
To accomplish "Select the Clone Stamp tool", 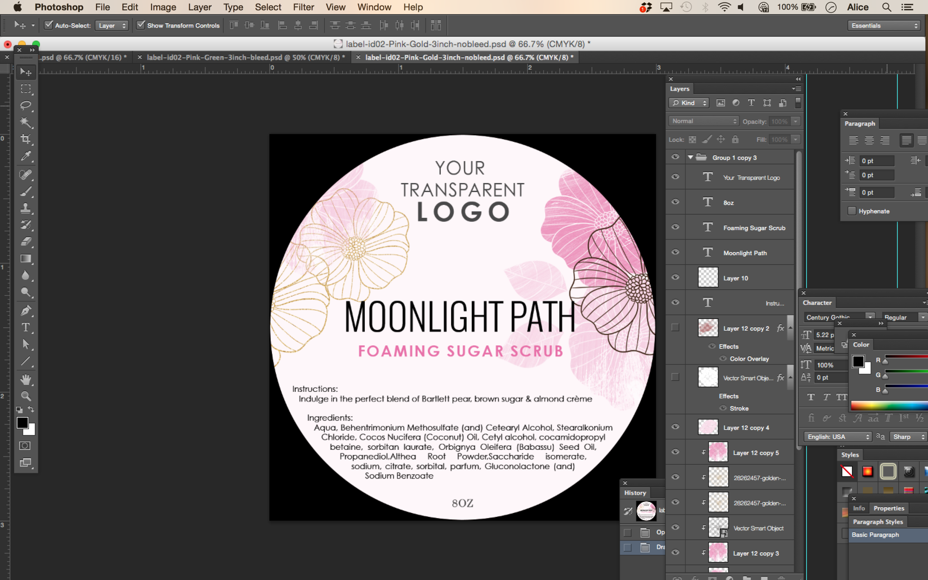I will click(x=26, y=208).
